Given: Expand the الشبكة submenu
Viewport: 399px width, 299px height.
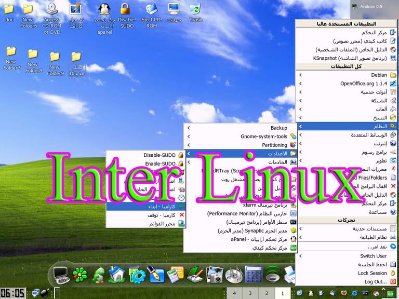Looking at the screenshot, I should click(347, 101).
